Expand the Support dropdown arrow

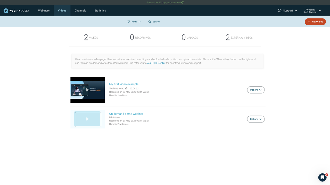(296, 11)
